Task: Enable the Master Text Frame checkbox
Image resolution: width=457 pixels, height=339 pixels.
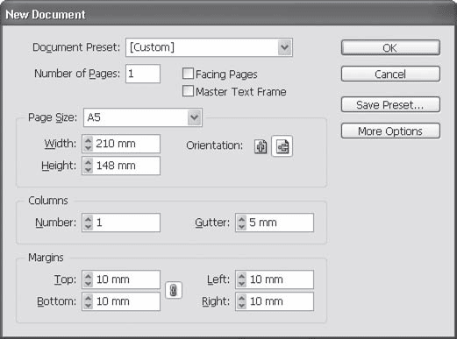Action: point(188,91)
